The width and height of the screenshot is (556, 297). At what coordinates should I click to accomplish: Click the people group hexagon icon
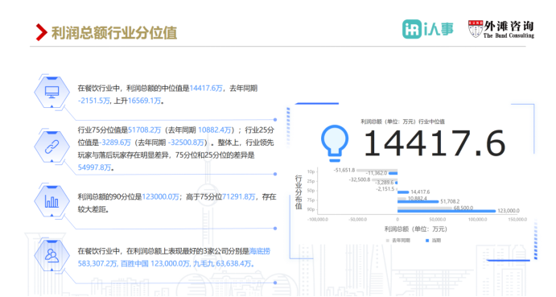51,255
